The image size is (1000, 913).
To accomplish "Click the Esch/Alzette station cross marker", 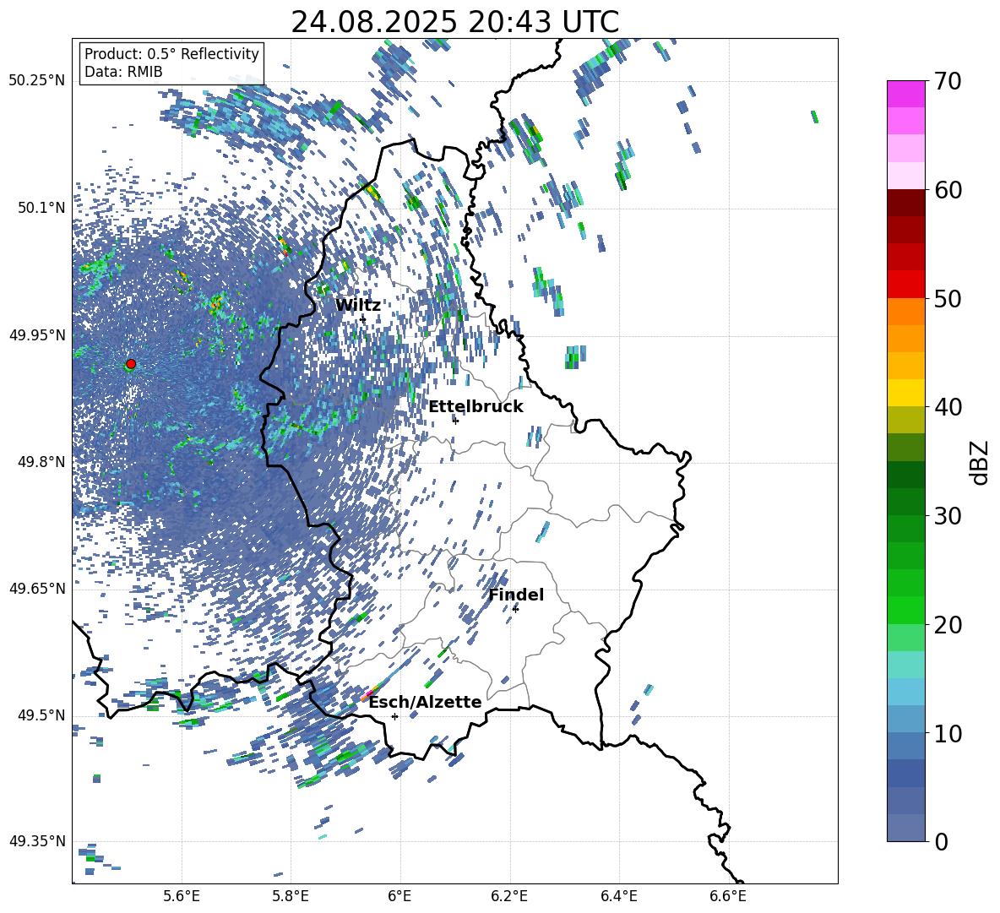I will pos(394,716).
